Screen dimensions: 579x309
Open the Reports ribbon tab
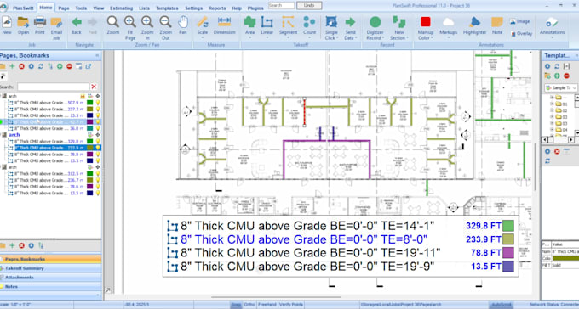[x=217, y=8]
